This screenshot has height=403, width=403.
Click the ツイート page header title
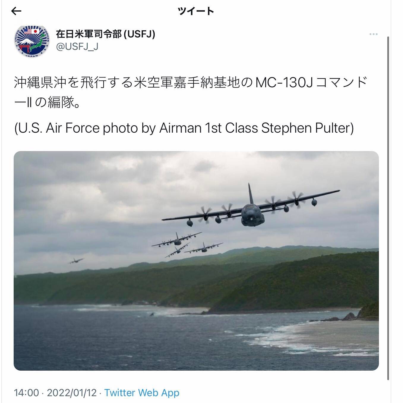point(196,11)
